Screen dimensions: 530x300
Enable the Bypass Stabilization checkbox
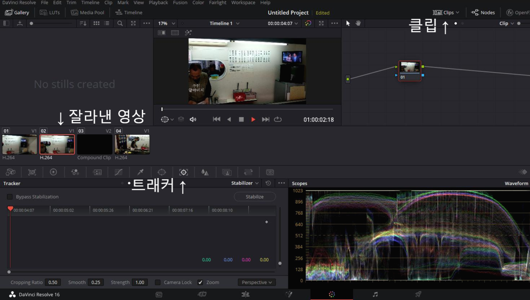[10, 196]
